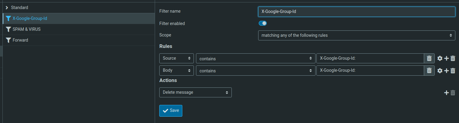Image resolution: width=459 pixels, height=123 pixels.
Task: Save the filter
Action: [170, 111]
